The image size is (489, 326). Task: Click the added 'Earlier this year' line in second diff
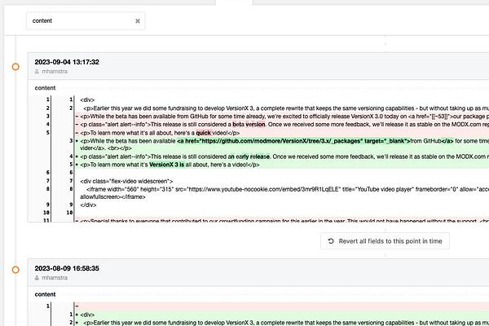click(282, 323)
